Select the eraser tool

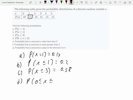45,2
